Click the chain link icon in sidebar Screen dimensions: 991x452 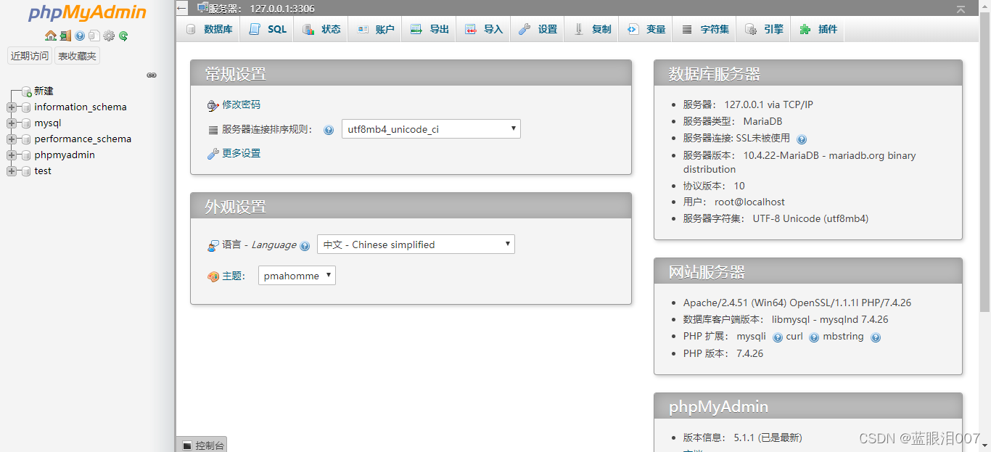(152, 75)
